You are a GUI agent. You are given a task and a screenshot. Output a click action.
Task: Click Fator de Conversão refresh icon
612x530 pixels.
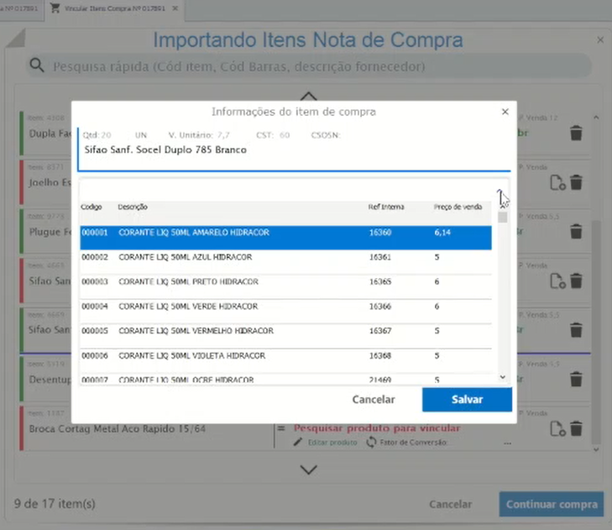(x=371, y=443)
